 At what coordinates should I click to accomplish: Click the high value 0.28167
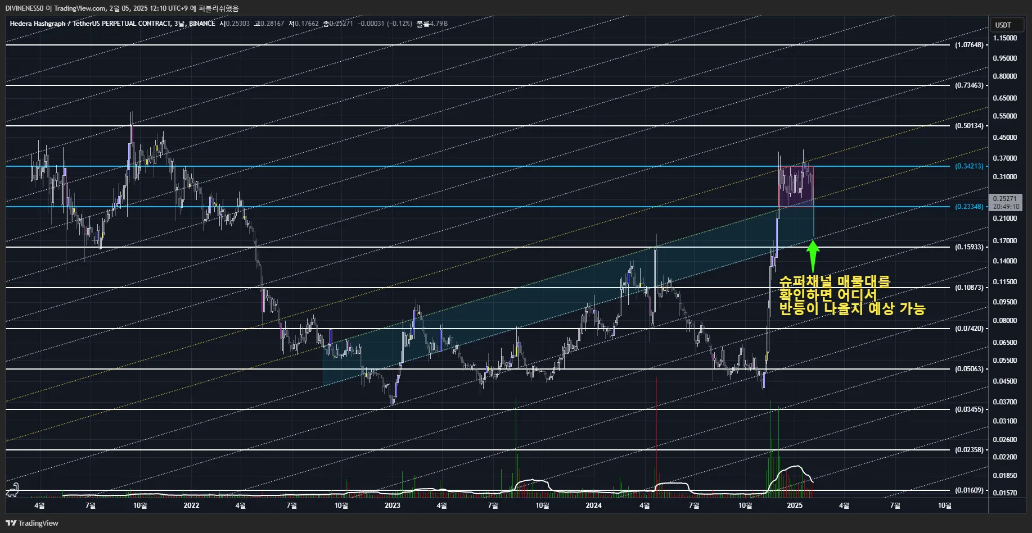272,24
